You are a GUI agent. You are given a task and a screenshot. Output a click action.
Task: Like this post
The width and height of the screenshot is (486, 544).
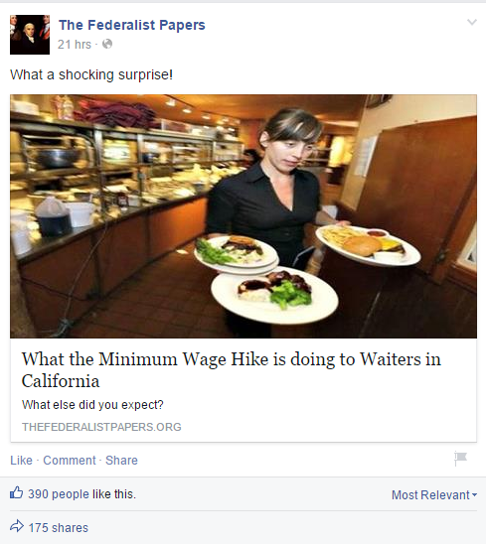pos(21,461)
